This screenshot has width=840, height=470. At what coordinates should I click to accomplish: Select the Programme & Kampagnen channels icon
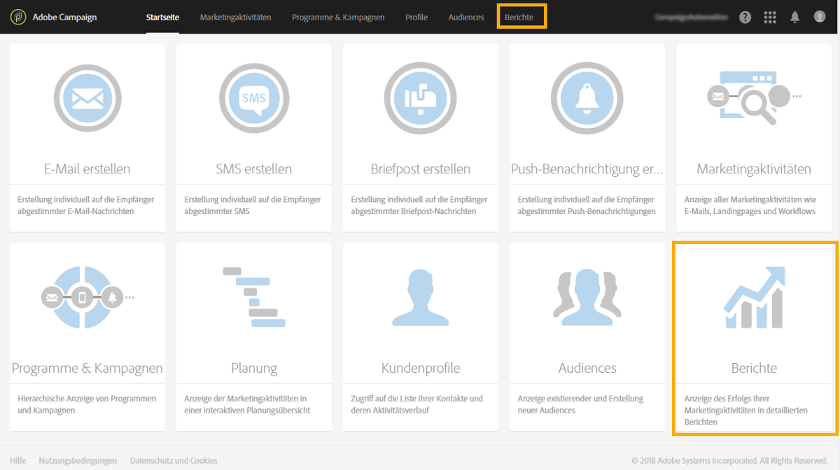(x=87, y=297)
